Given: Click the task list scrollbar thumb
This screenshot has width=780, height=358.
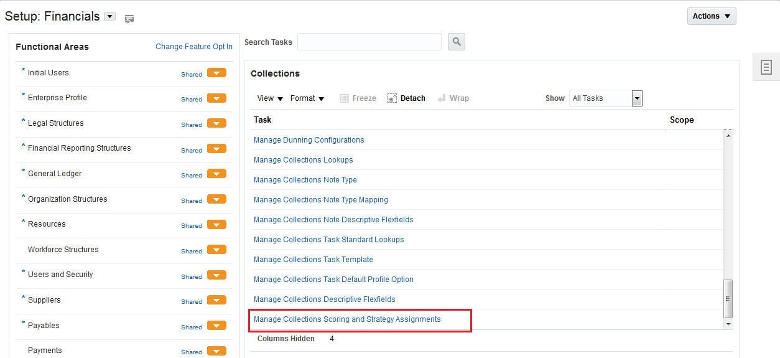Looking at the screenshot, I should click(728, 299).
